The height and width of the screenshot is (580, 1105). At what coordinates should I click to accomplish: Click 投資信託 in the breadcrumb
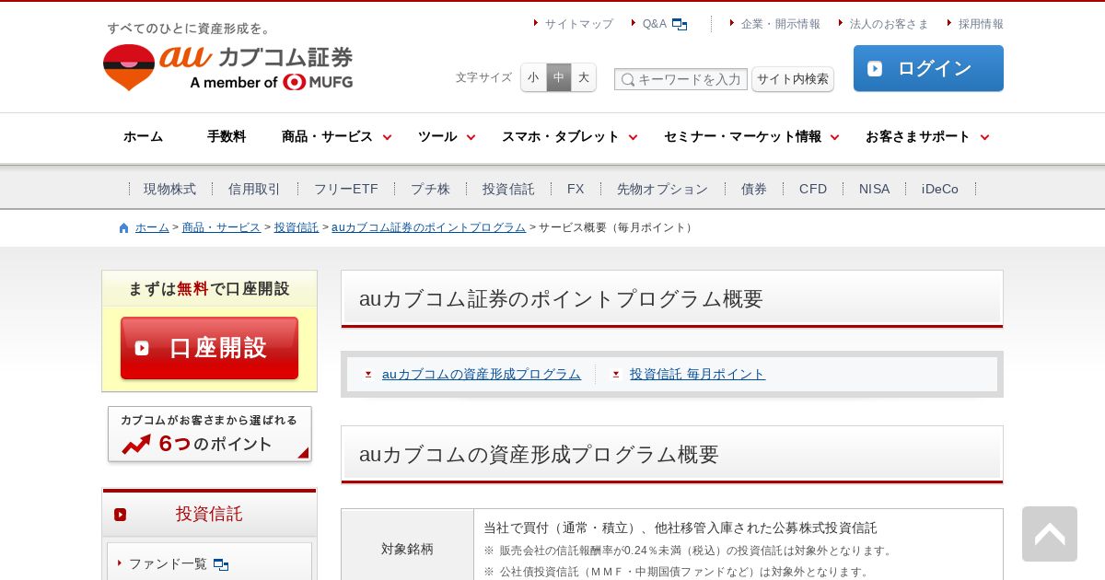coord(297,227)
